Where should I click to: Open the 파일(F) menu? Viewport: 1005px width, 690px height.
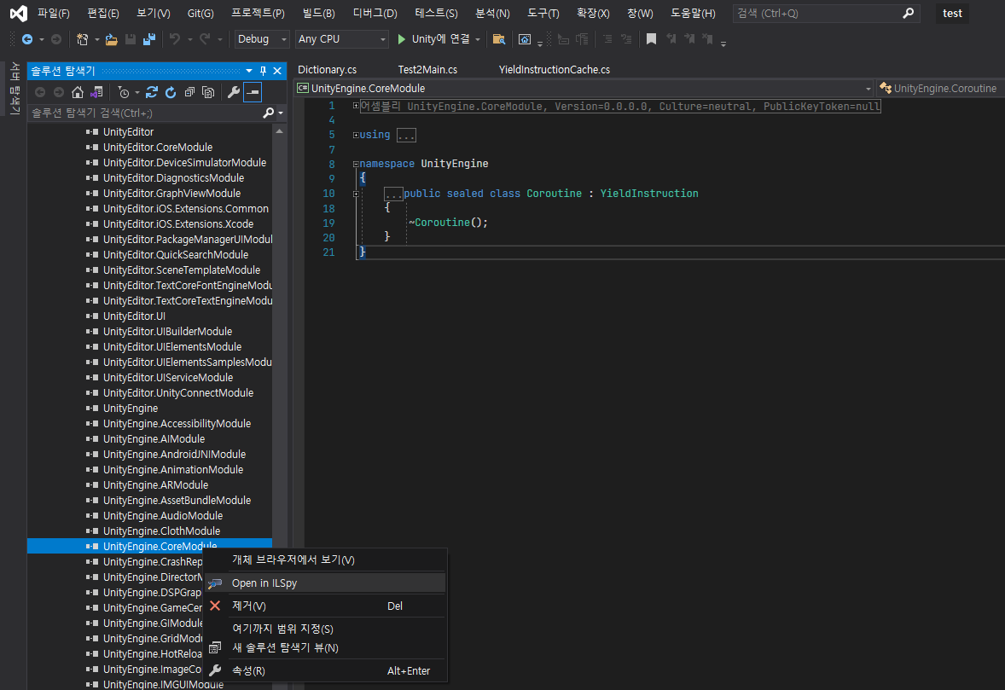coord(53,13)
